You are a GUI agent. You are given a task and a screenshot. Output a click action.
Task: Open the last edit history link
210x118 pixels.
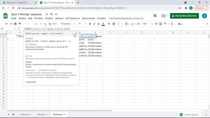click(126, 18)
